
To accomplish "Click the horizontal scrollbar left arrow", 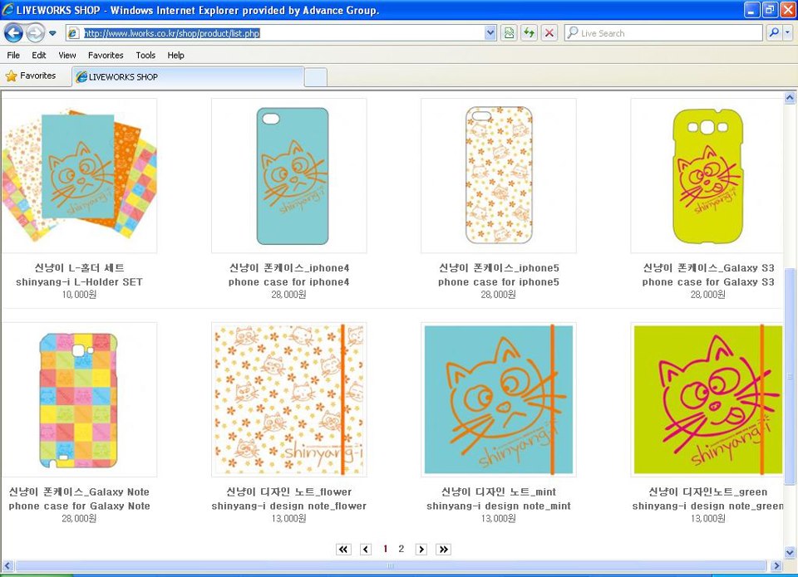I will [7, 566].
